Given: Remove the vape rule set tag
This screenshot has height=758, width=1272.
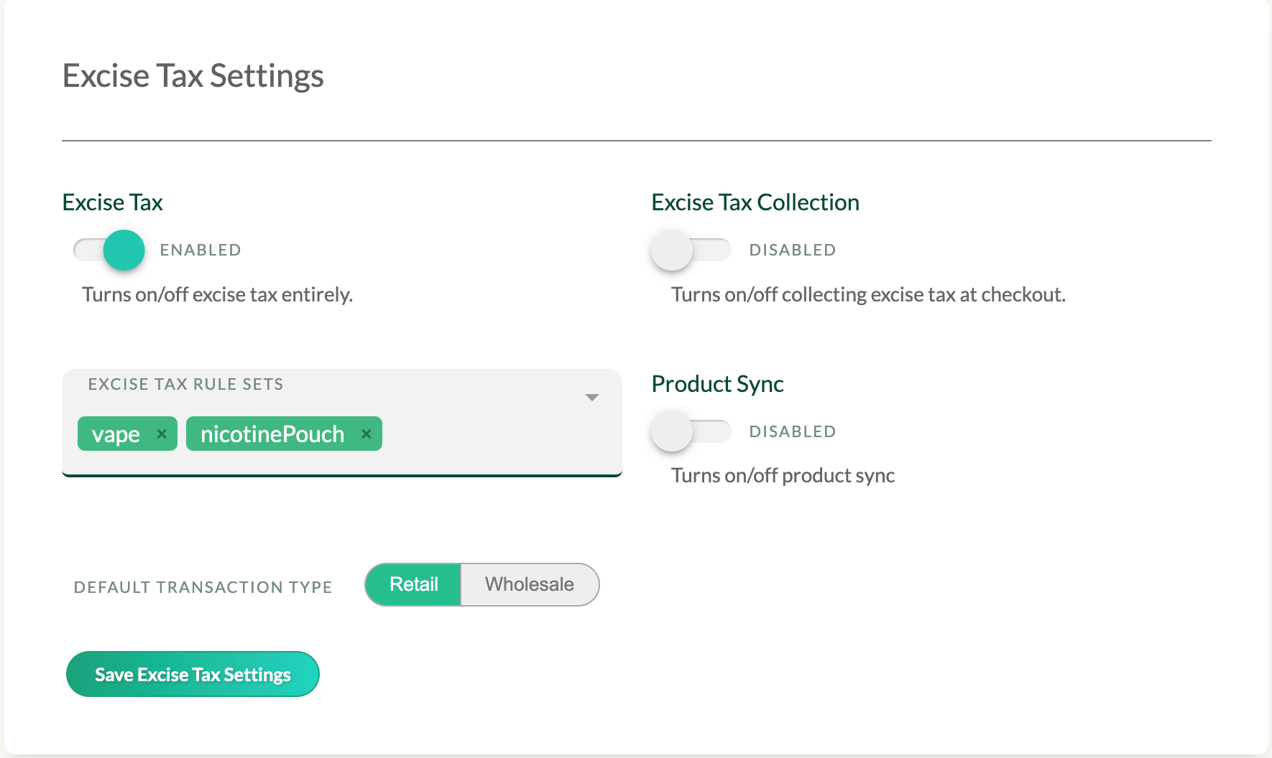Looking at the screenshot, I should (x=162, y=434).
